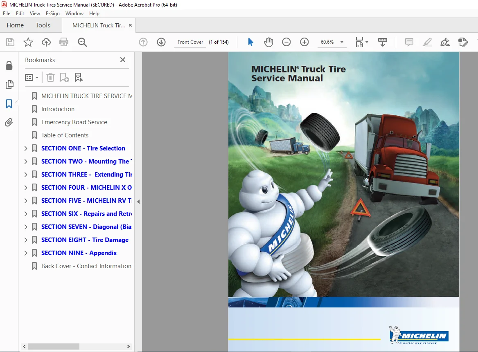
Task: Expand SECTION SEVEN - Diagonal bookmark
Action: point(26,227)
